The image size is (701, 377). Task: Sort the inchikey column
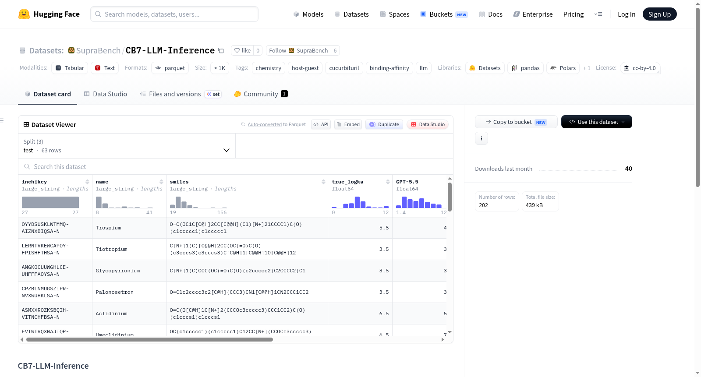(87, 182)
